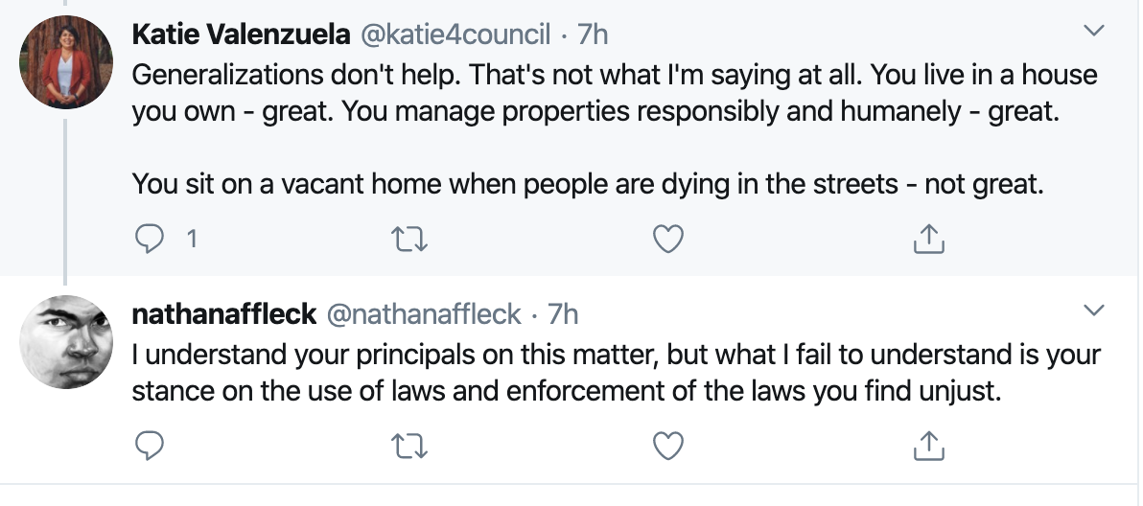This screenshot has height=506, width=1143.
Task: Open nathanaffleck's tweet 7h timestamp
Action: 563,313
